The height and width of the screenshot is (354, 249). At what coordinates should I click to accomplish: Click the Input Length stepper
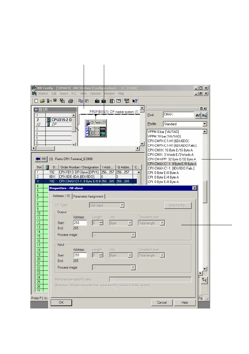point(101,255)
